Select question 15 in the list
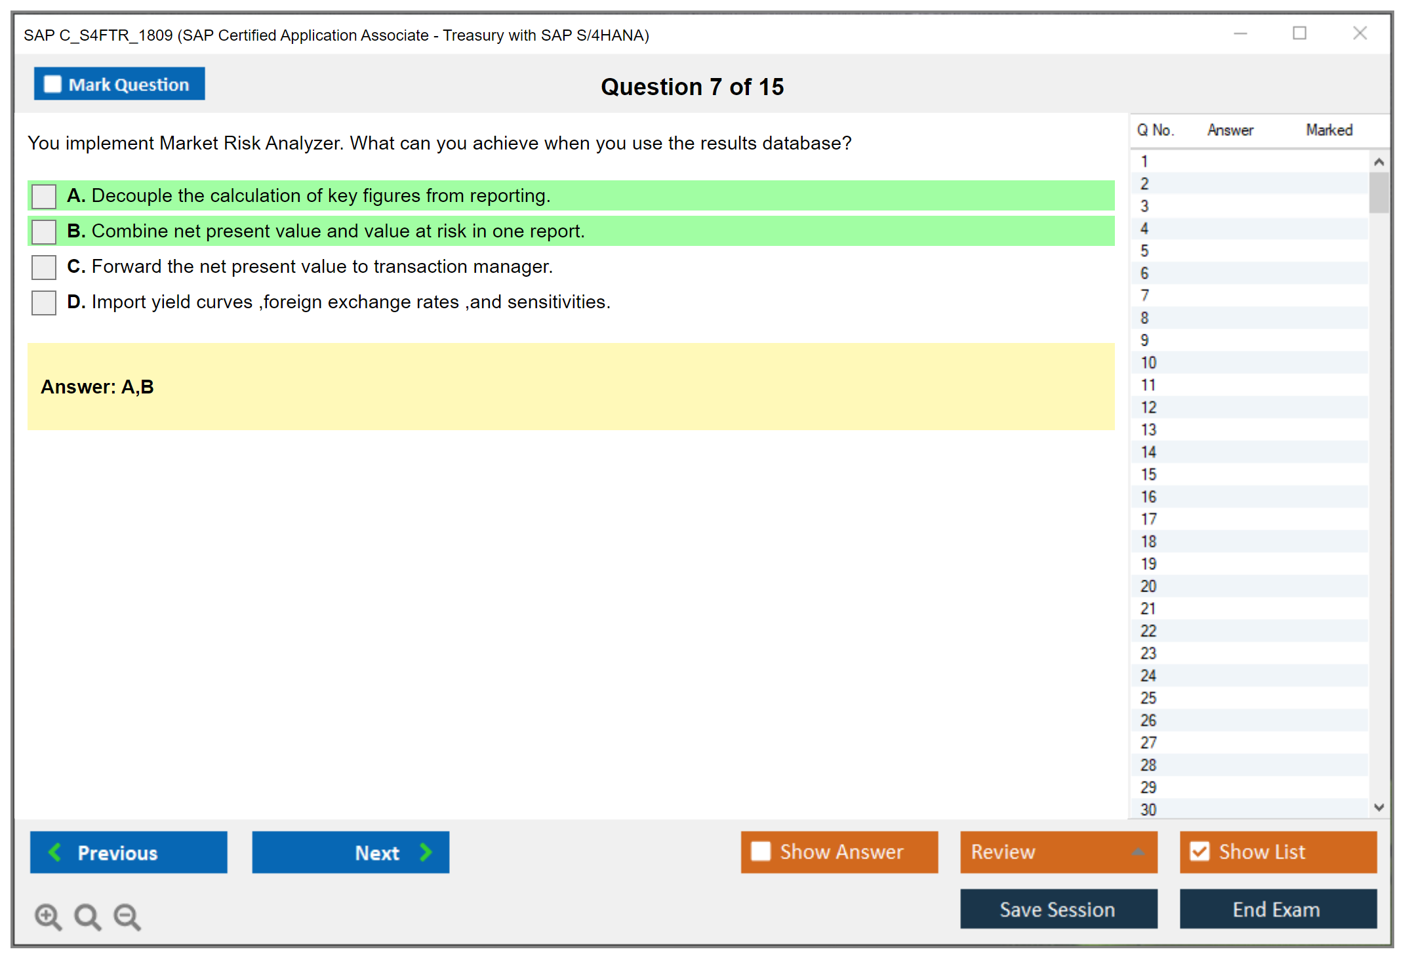The image size is (1410, 964). [x=1148, y=474]
